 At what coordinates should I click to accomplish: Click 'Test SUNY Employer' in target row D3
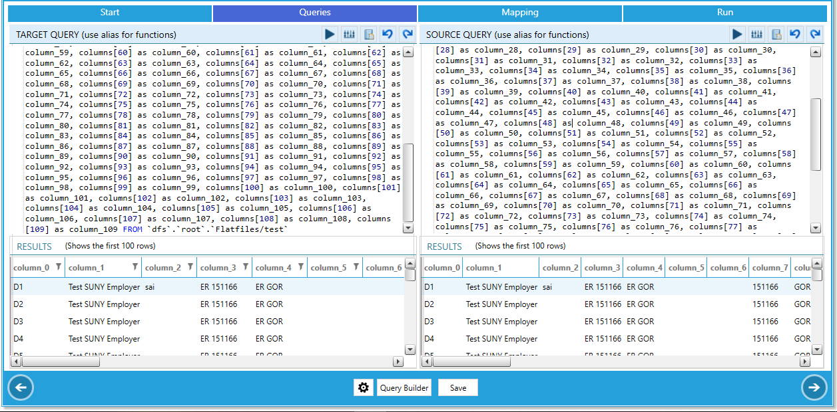tap(104, 322)
